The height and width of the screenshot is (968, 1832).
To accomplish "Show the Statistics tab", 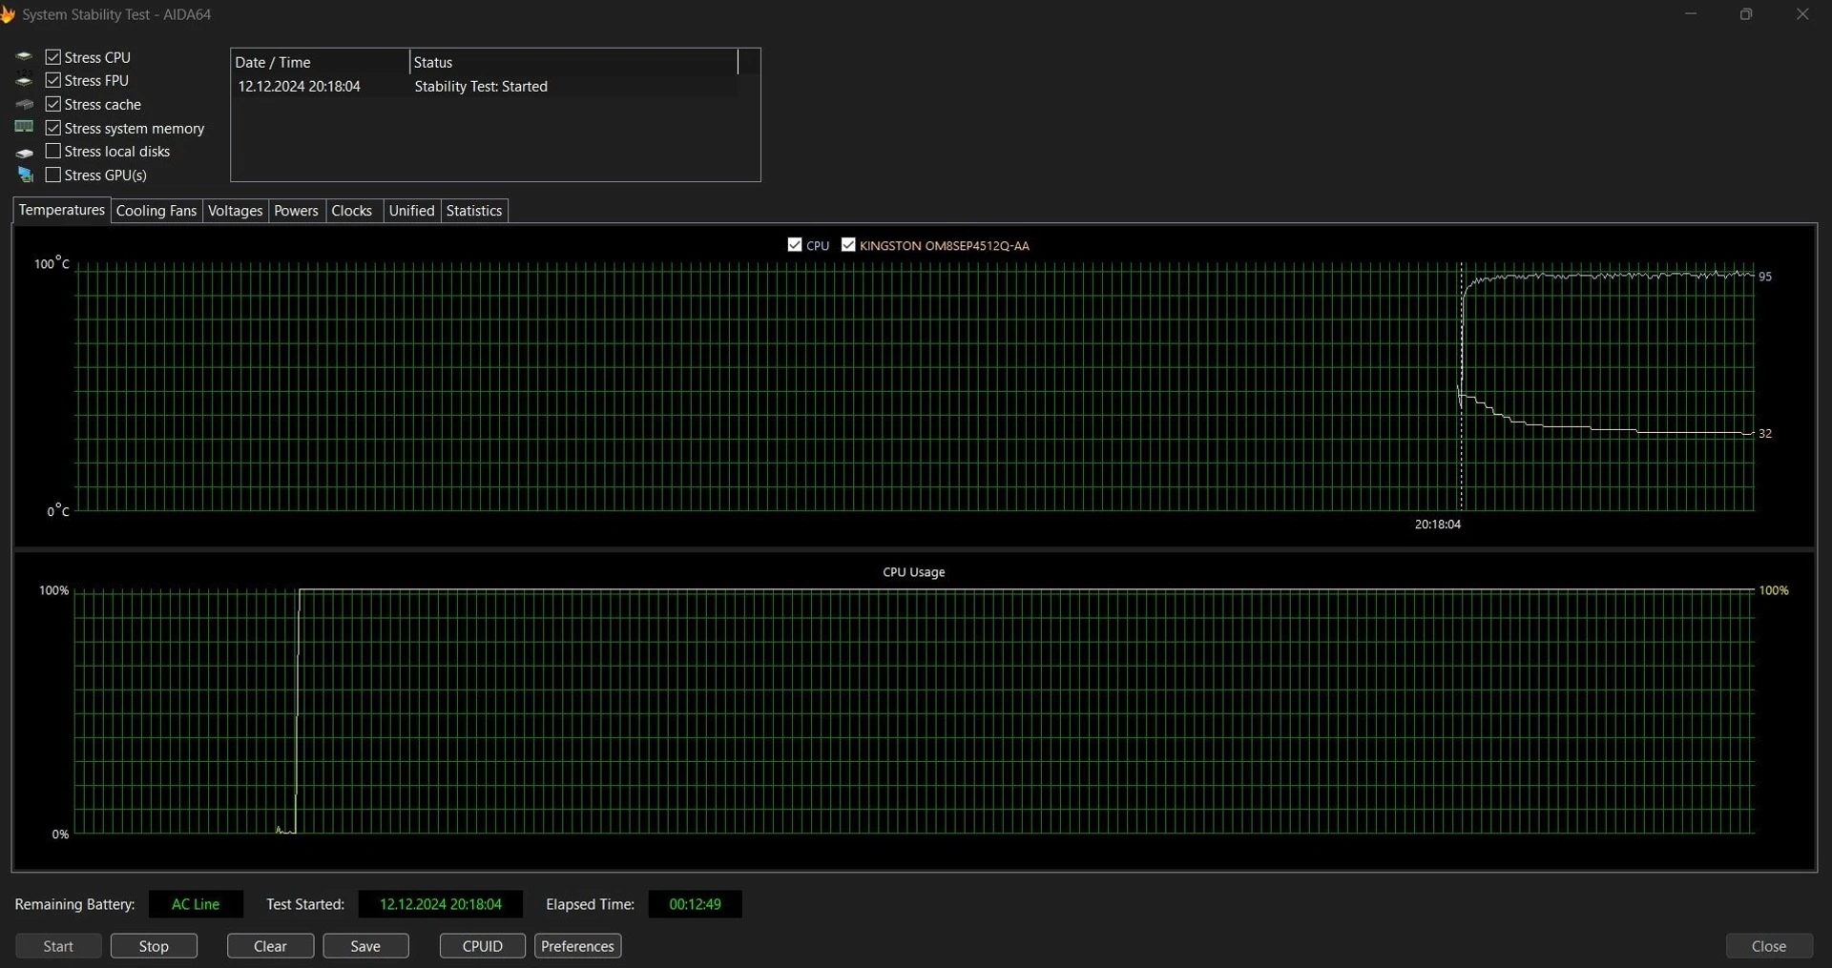I will coord(474,211).
